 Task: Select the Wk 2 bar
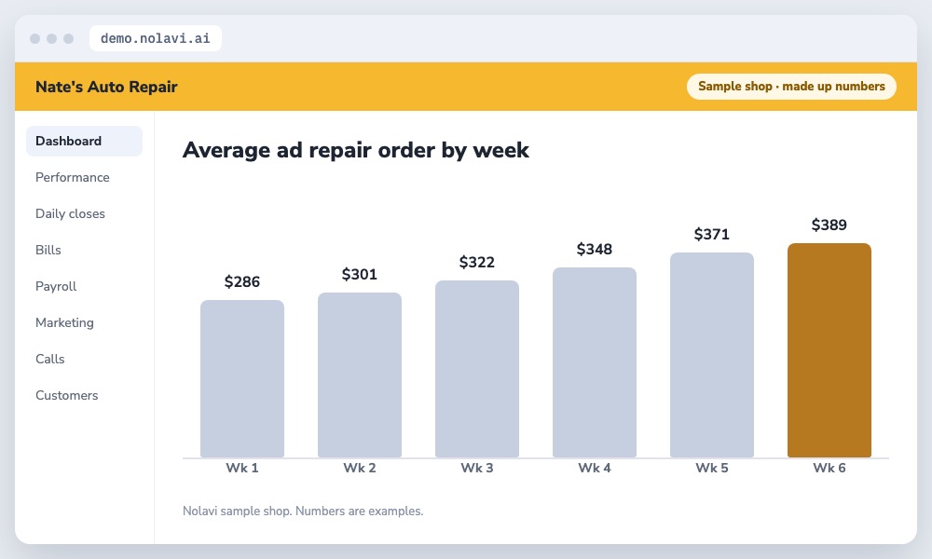(x=360, y=375)
